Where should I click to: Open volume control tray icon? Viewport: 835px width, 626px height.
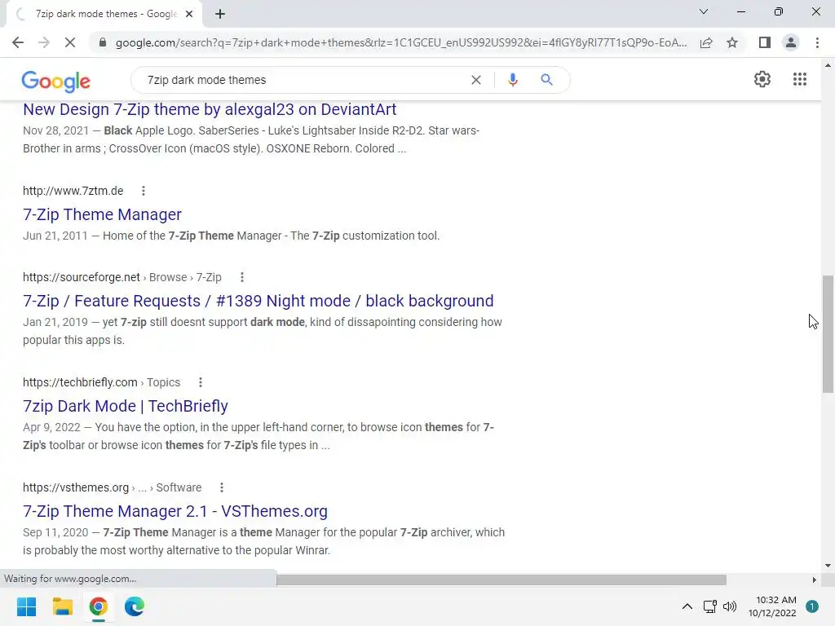[730, 606]
